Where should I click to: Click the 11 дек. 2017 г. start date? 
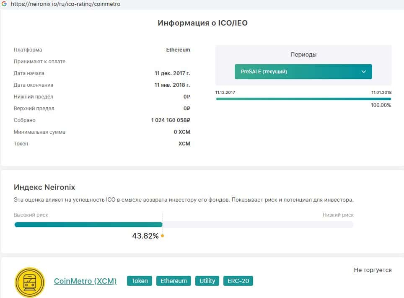point(172,73)
